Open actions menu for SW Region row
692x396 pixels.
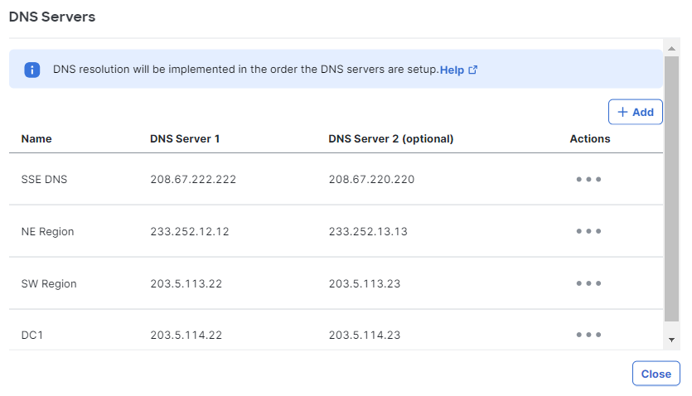pyautogui.click(x=588, y=283)
